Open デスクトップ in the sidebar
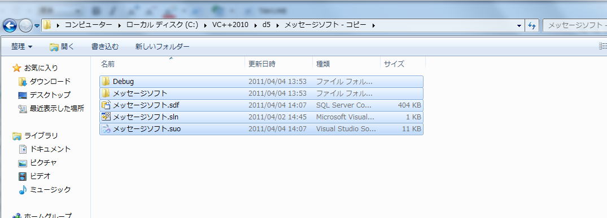 click(x=50, y=95)
